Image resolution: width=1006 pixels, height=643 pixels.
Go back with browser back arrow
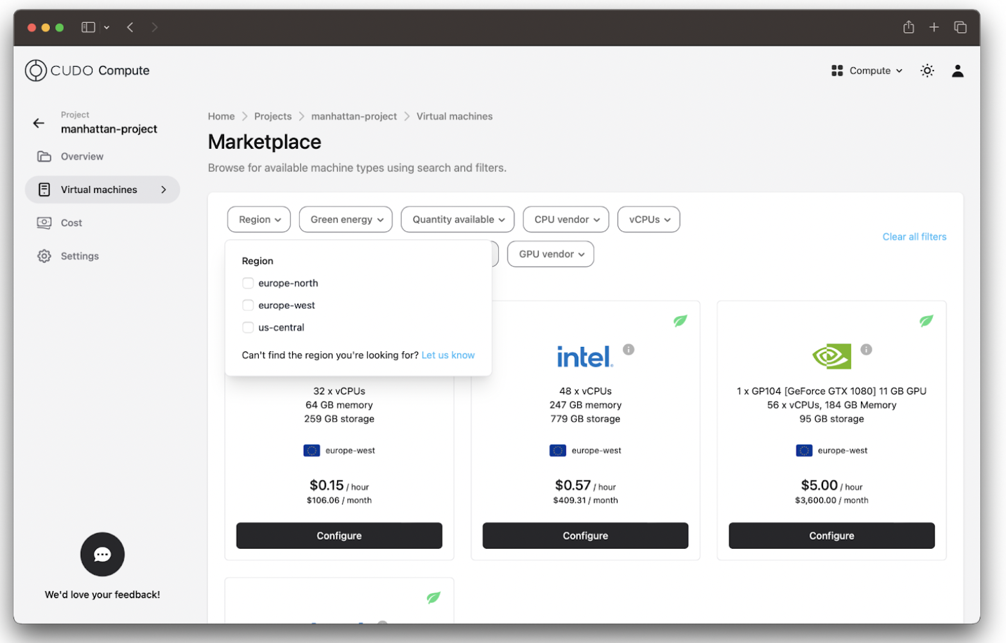(x=130, y=27)
